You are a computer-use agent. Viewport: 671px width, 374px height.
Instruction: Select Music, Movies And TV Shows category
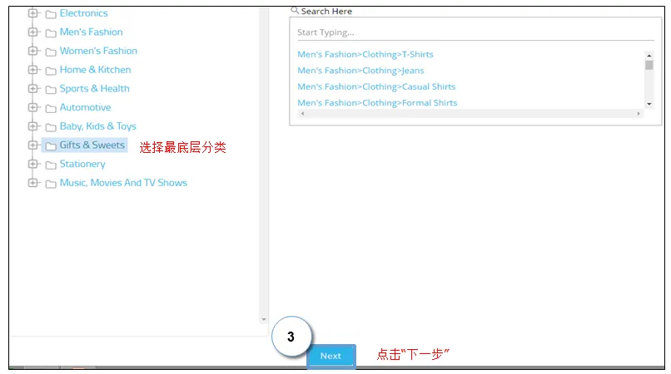(x=123, y=183)
